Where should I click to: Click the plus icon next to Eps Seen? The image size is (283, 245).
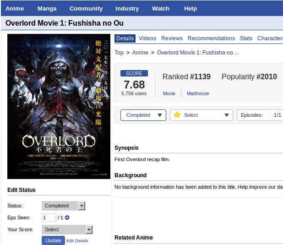67,218
